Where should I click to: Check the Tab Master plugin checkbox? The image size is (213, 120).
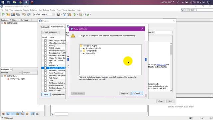[x=45, y=78]
